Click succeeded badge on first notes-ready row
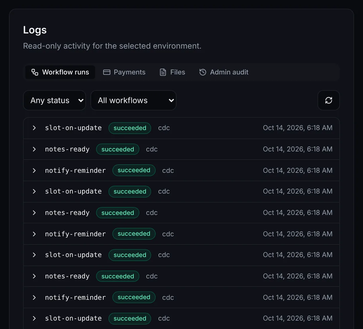 tap(118, 149)
